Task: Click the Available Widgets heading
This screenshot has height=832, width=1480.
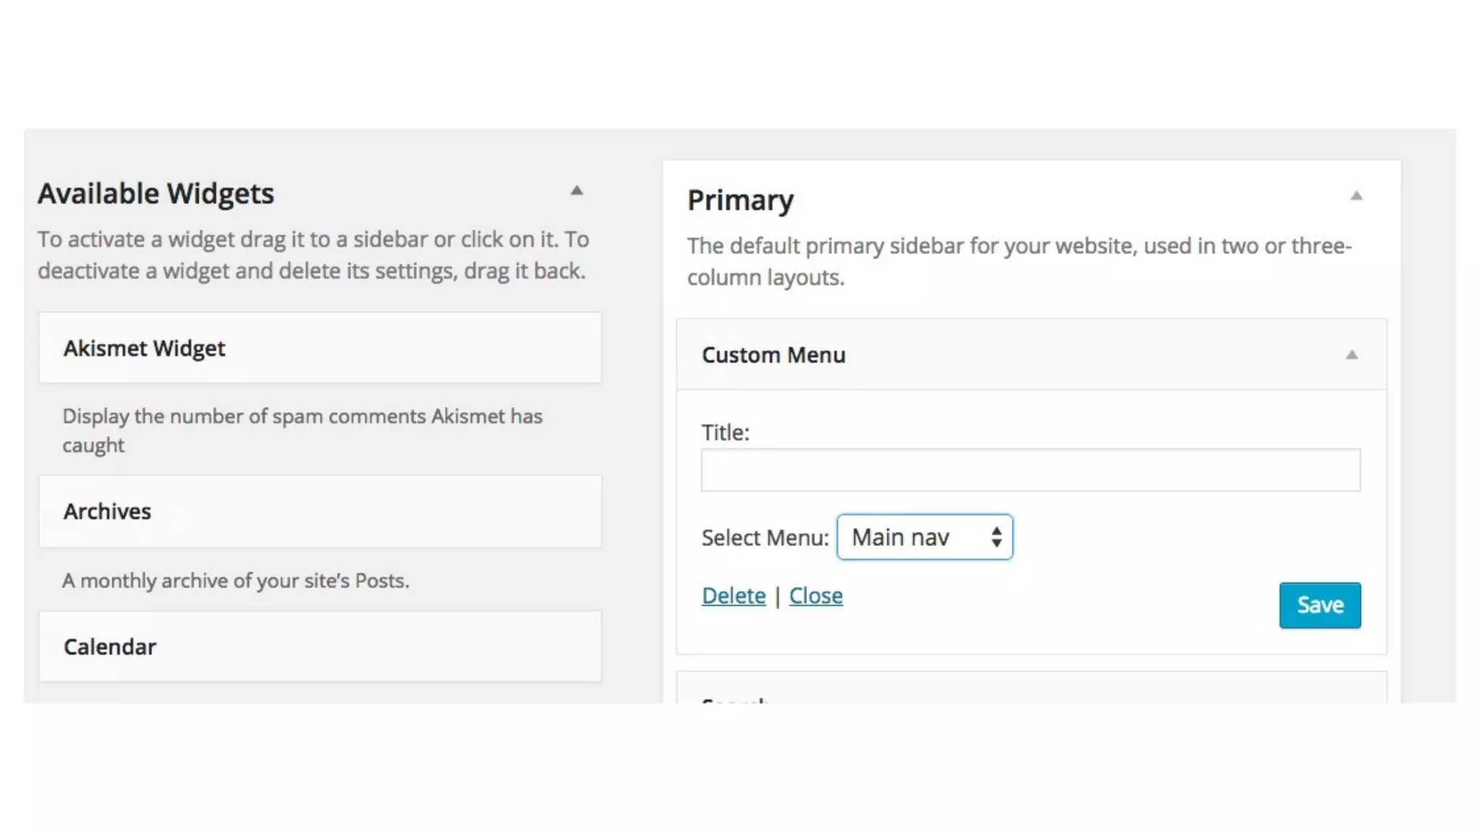Action: [156, 194]
